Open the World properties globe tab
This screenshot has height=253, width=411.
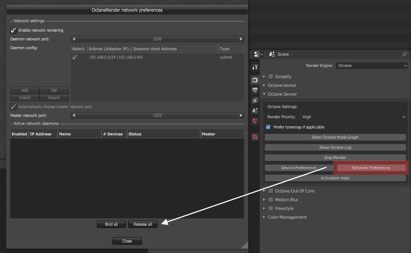point(255,121)
